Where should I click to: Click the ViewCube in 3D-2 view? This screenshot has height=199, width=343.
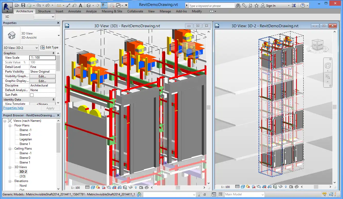[x=317, y=45]
